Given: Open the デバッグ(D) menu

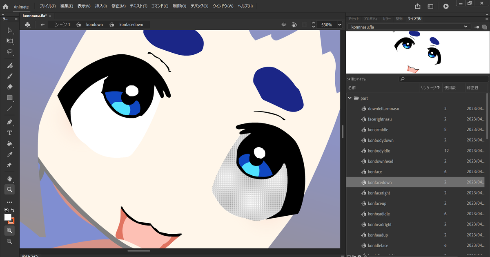Looking at the screenshot, I should (x=199, y=6).
